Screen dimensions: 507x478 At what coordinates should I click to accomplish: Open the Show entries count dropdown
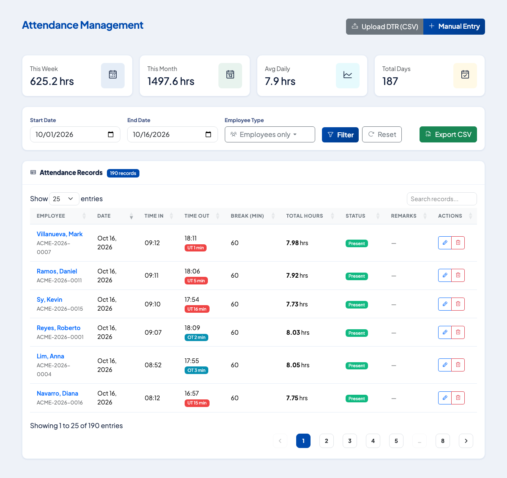pyautogui.click(x=64, y=199)
